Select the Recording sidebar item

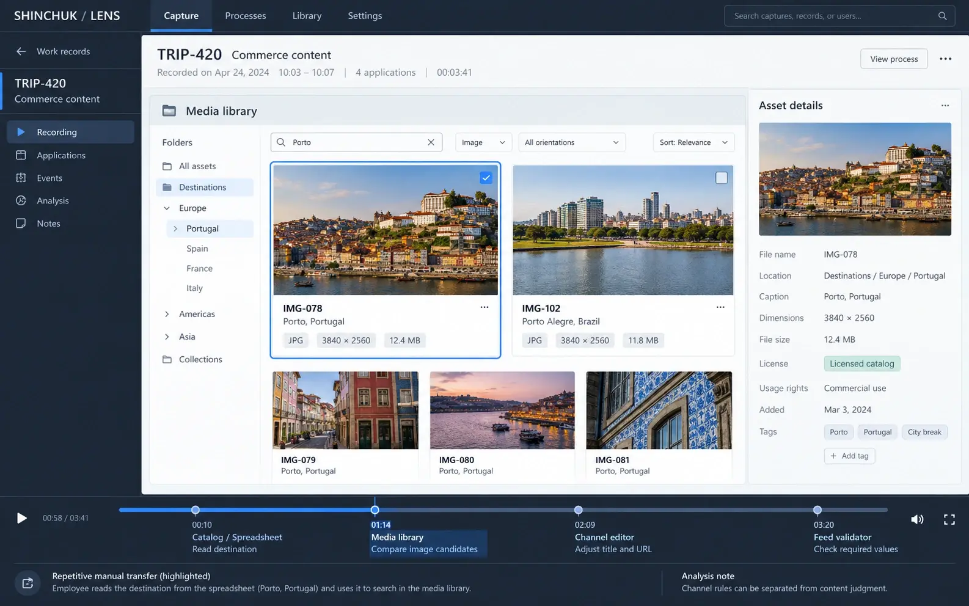pos(70,132)
